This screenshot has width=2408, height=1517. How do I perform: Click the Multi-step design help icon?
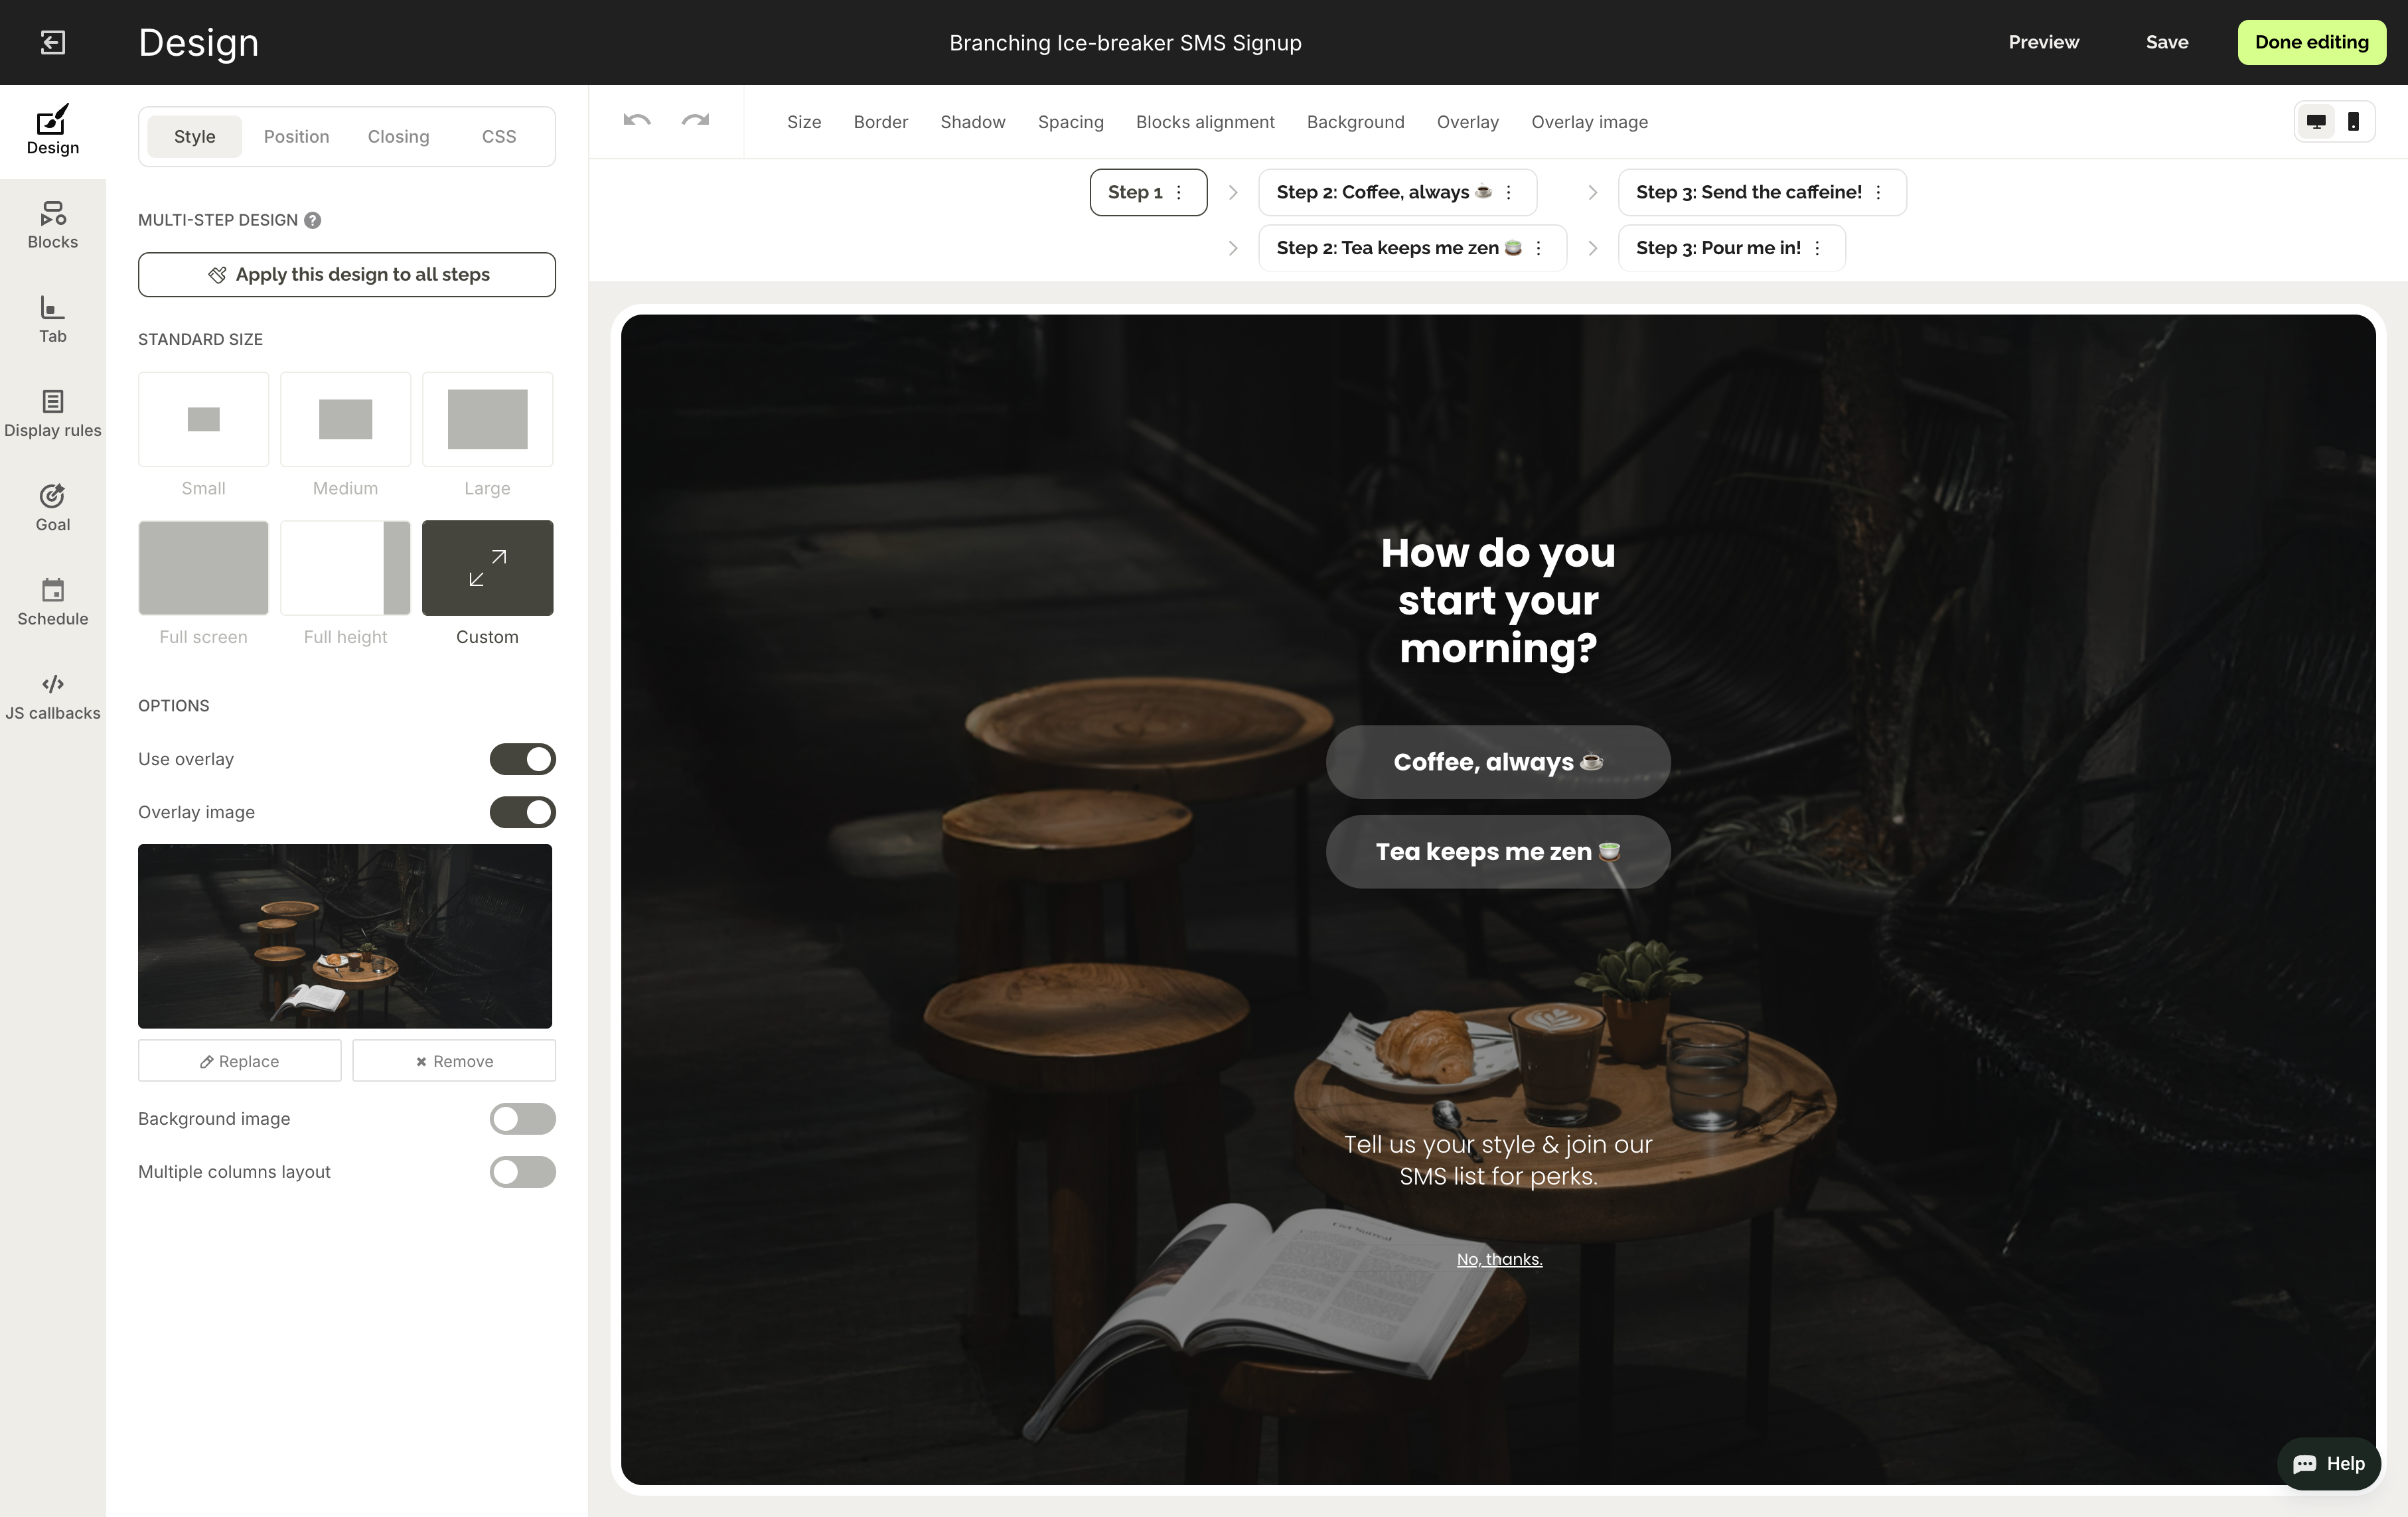point(313,220)
